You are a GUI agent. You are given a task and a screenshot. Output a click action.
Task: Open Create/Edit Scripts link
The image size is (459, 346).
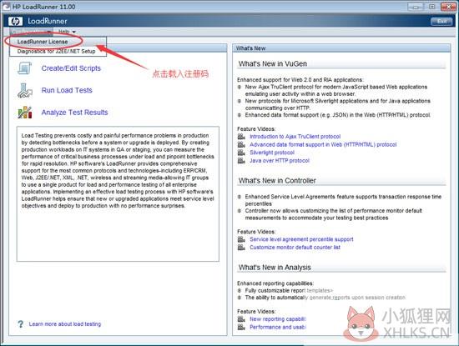point(71,68)
